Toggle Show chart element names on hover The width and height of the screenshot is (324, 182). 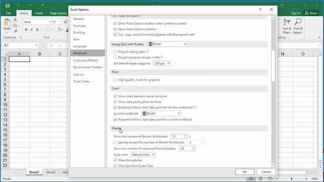pyautogui.click(x=115, y=96)
